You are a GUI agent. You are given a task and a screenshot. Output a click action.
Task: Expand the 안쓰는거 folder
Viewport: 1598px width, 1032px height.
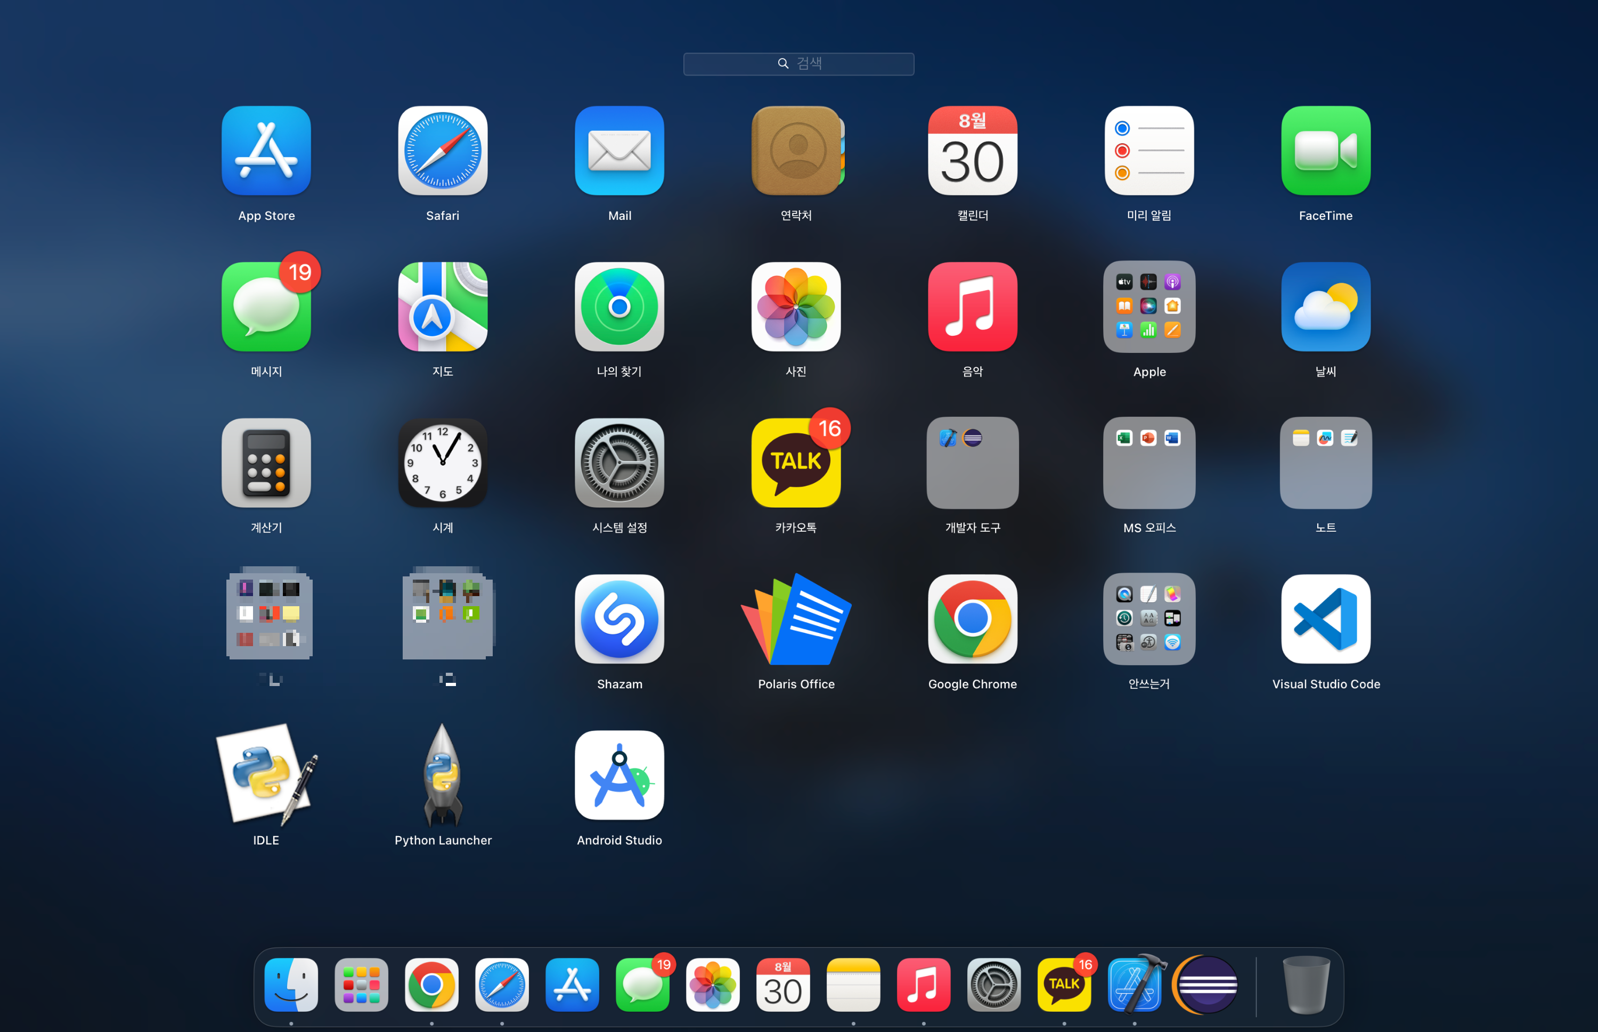tap(1149, 618)
